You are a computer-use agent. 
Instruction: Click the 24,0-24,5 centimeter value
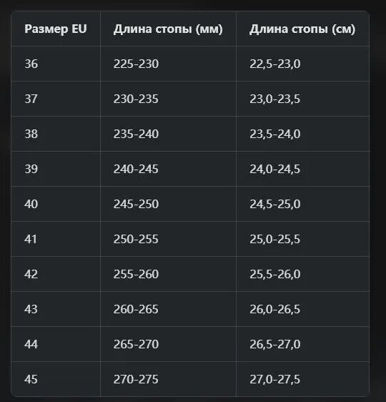coord(274,169)
